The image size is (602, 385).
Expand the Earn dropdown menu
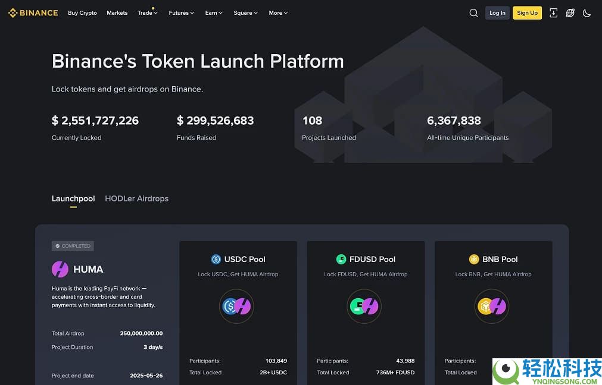[214, 13]
